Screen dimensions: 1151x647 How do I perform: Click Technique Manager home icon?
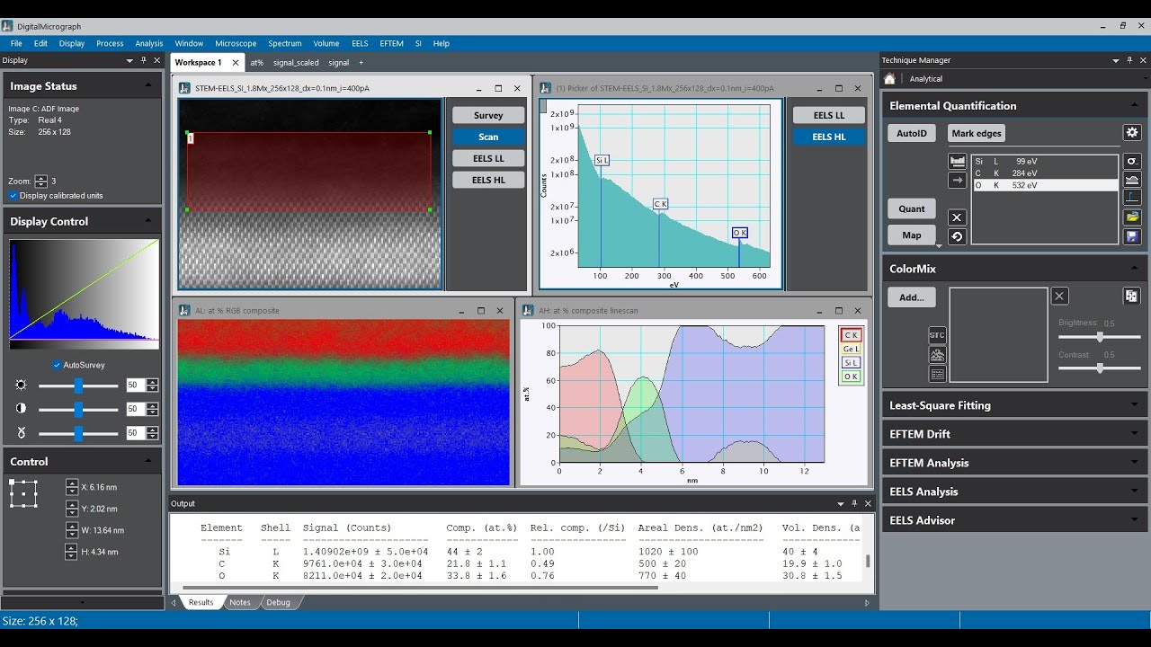coord(889,78)
